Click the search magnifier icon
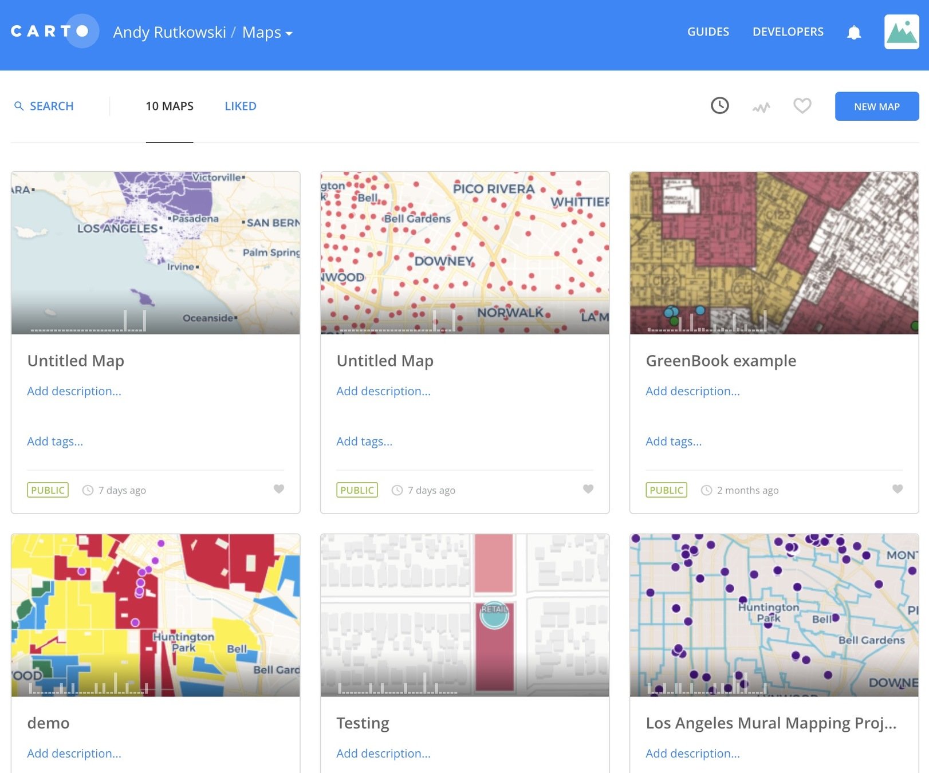Image resolution: width=929 pixels, height=773 pixels. tap(19, 106)
